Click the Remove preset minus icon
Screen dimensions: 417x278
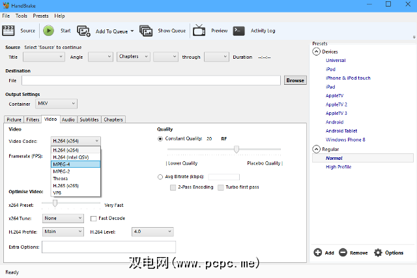click(x=343, y=253)
